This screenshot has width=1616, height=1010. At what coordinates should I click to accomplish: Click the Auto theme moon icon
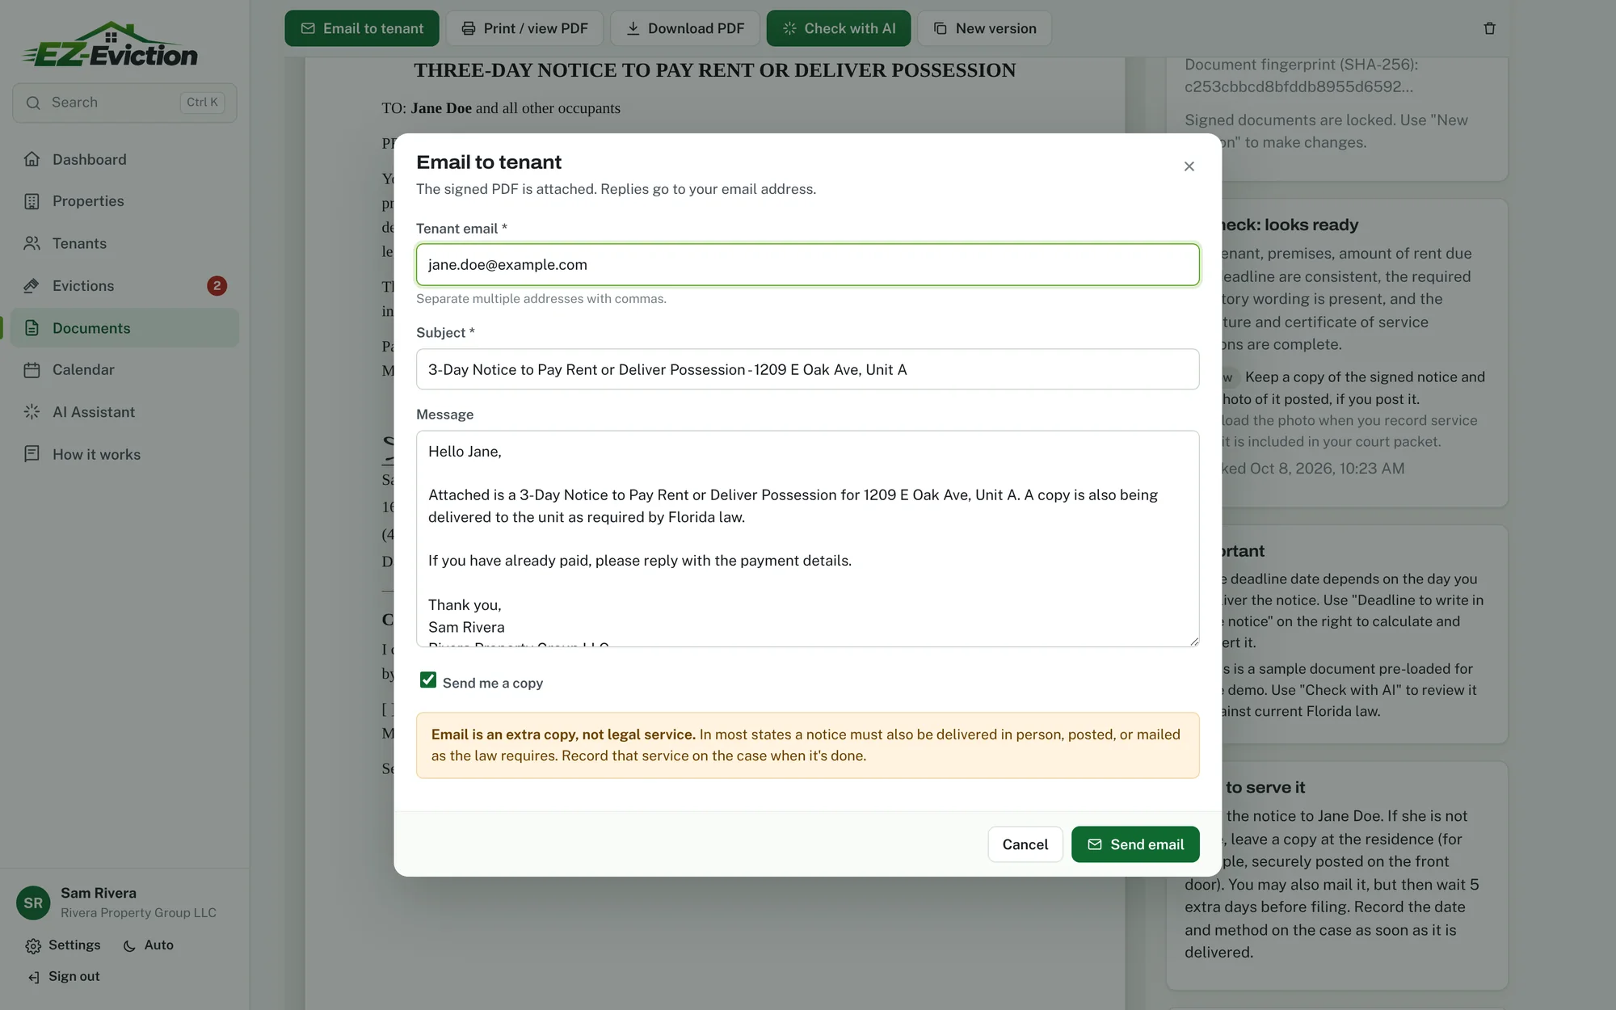[x=129, y=946]
